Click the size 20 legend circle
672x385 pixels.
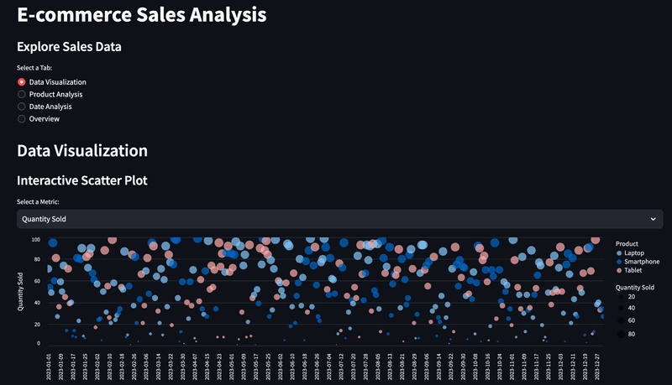click(x=621, y=297)
